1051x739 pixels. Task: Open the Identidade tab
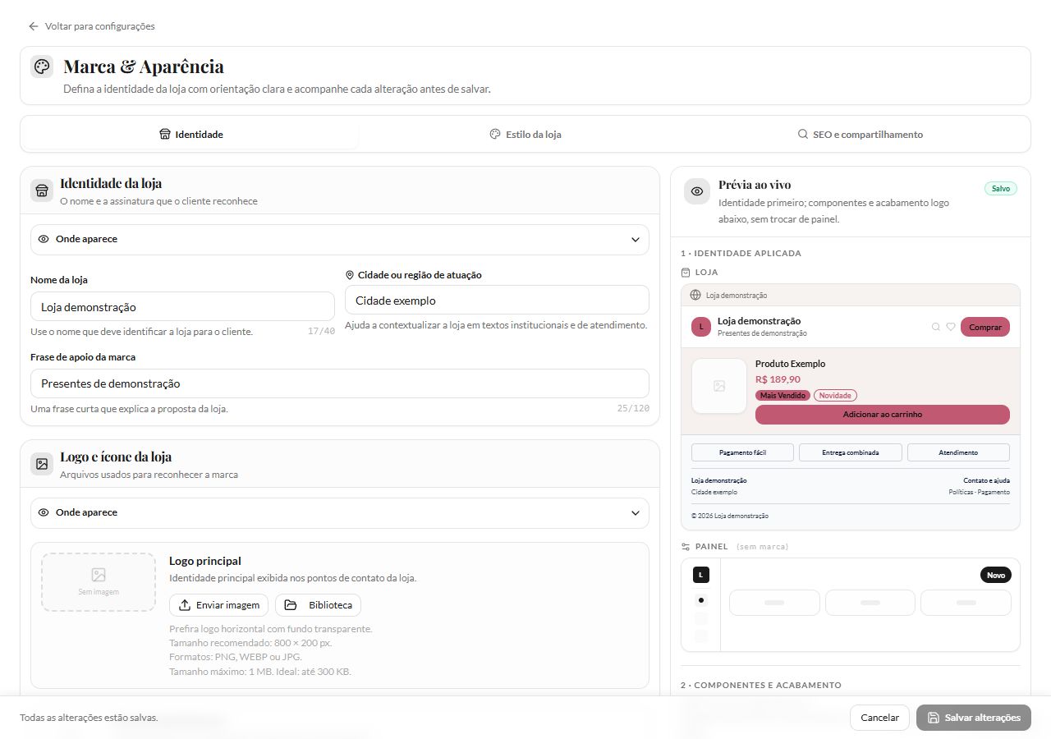click(190, 135)
